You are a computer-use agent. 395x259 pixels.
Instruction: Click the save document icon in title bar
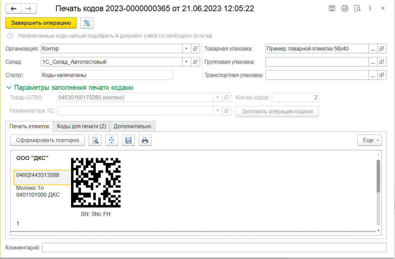332,8
